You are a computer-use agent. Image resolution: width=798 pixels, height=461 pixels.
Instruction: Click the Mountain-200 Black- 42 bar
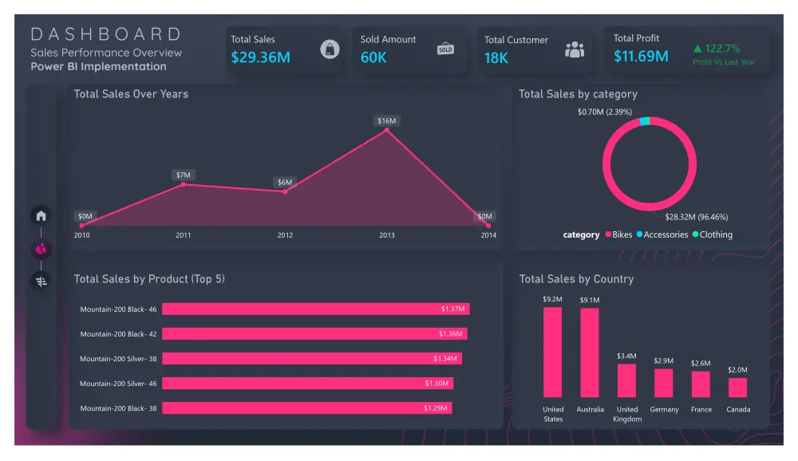pyautogui.click(x=314, y=334)
